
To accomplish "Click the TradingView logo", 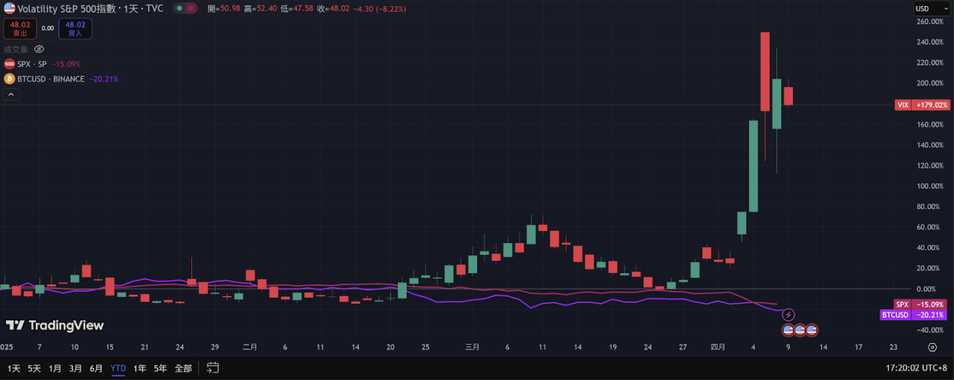I will [55, 325].
